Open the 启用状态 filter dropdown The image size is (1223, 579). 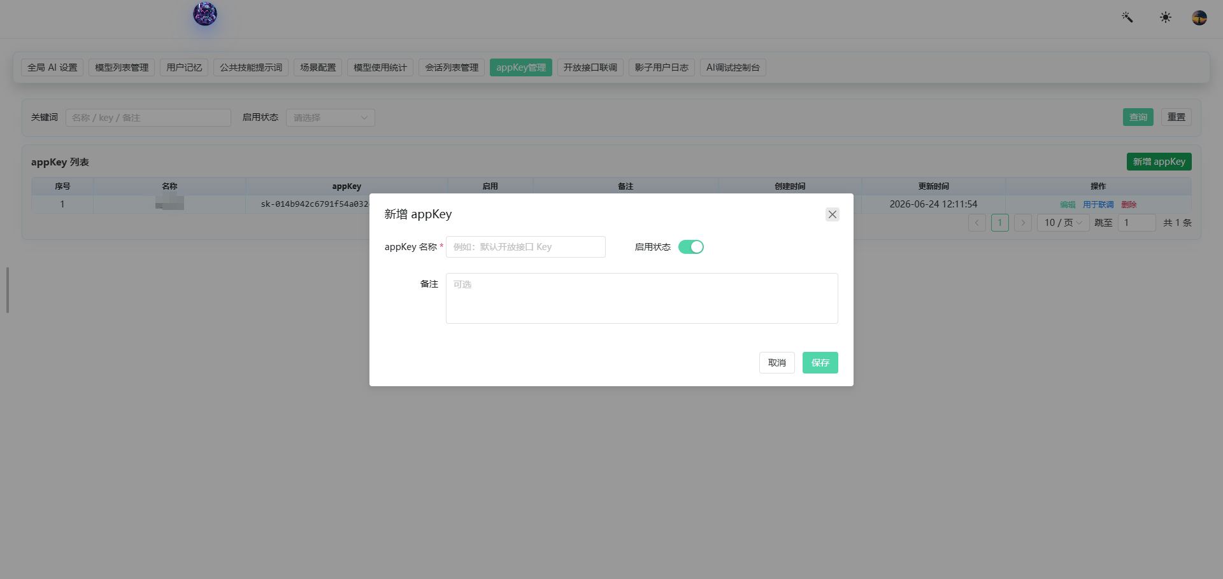pyautogui.click(x=331, y=118)
